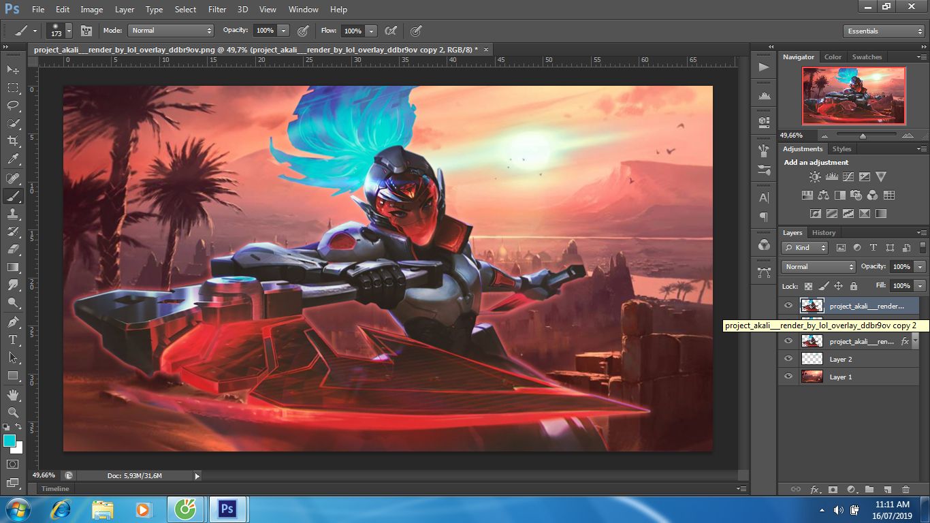Toggle lock image pixels
Image resolution: width=930 pixels, height=523 pixels.
pyautogui.click(x=824, y=286)
